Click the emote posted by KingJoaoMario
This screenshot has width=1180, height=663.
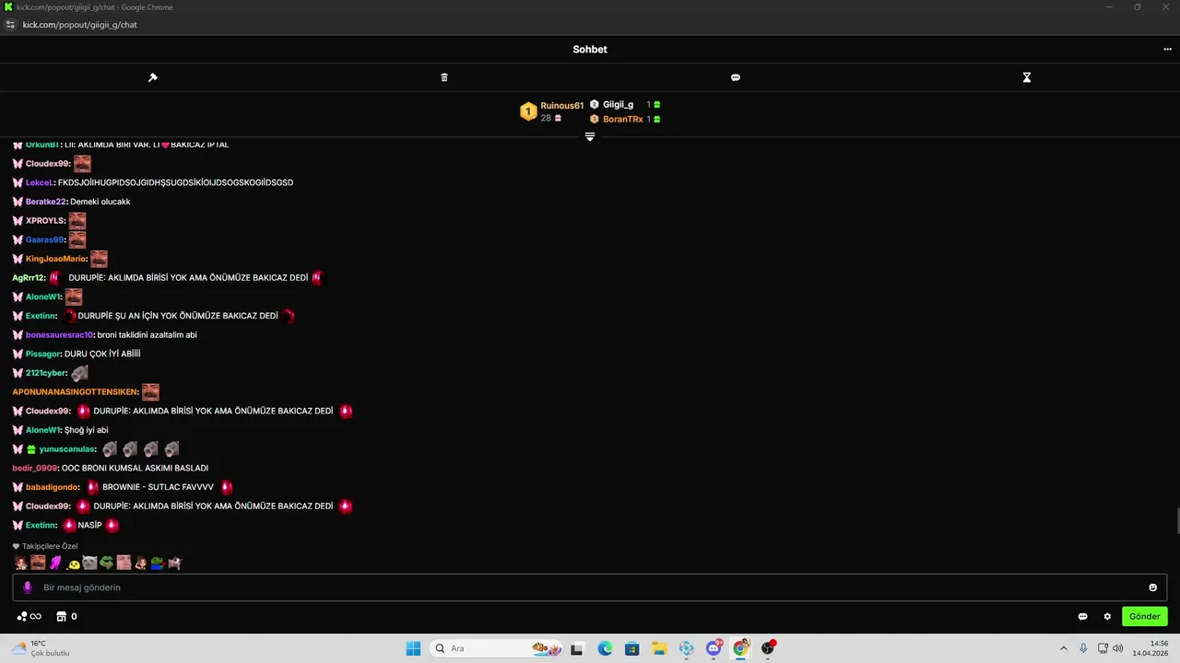pyautogui.click(x=99, y=259)
